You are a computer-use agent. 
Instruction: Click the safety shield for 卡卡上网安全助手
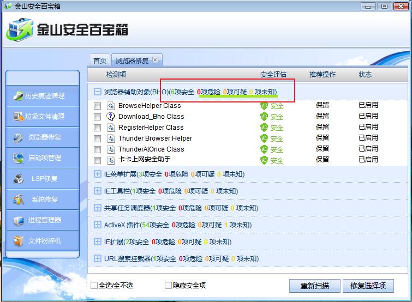[264, 160]
